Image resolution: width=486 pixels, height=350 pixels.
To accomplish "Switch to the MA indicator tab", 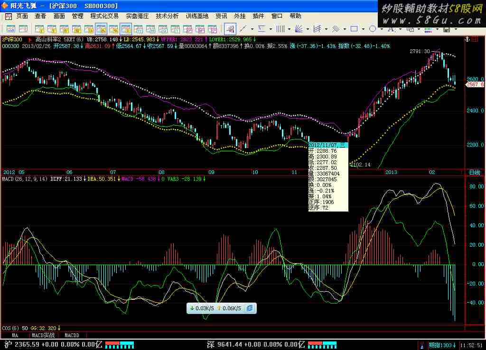I will click(15, 335).
